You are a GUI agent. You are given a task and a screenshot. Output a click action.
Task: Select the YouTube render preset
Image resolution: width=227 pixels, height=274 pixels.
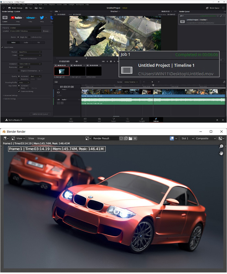click(17, 18)
